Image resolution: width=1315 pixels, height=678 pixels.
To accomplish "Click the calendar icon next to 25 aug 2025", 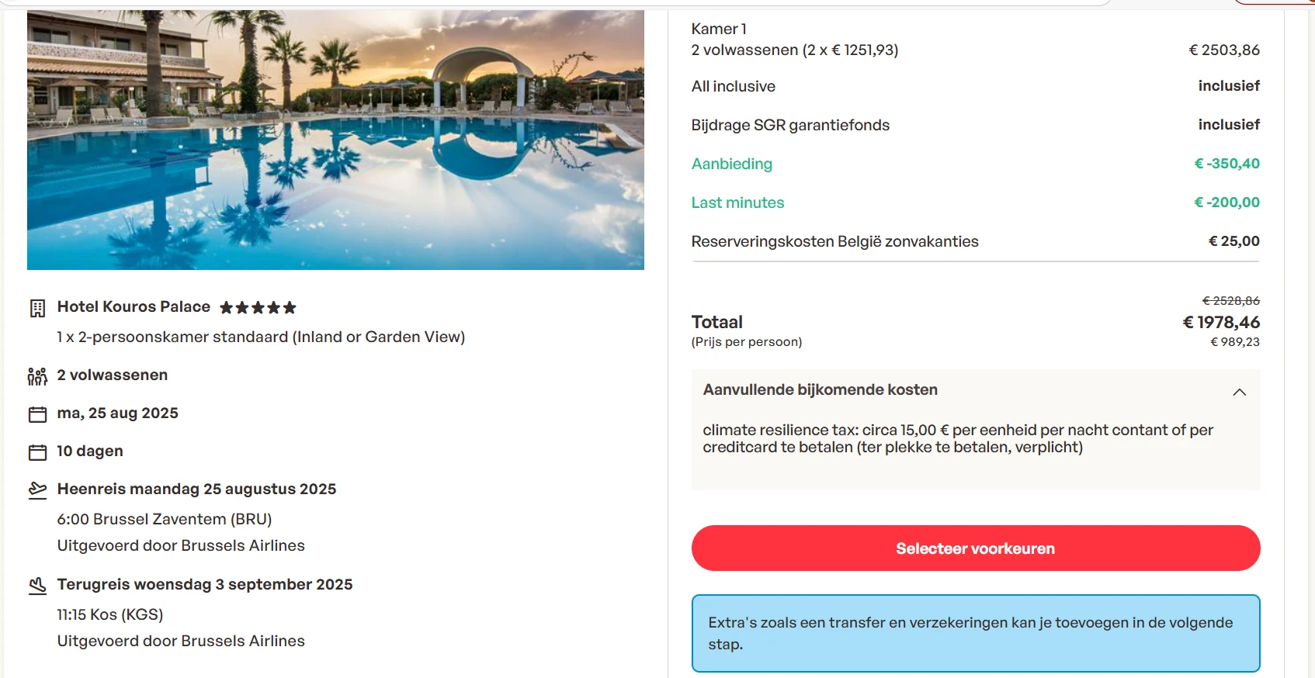I will point(36,413).
